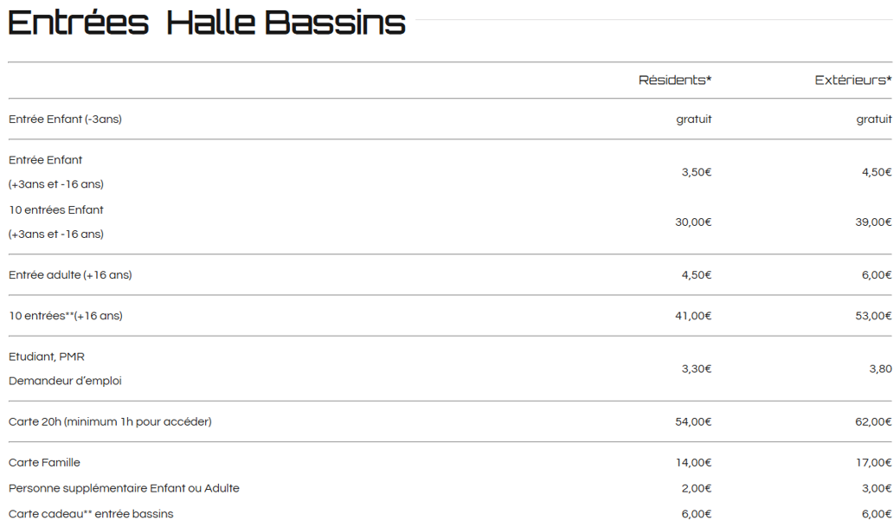
Task: Select the Carte Famille label
Action: [44, 463]
